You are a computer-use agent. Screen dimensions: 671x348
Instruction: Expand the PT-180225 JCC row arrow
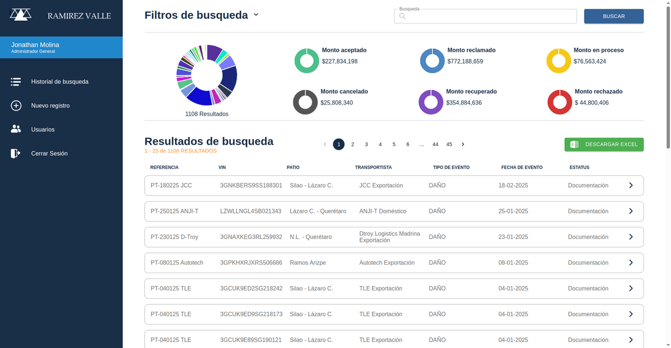[x=631, y=185]
